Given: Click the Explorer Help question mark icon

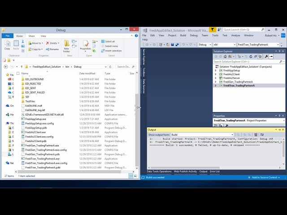Looking at the screenshot, I should pos(136,36).
